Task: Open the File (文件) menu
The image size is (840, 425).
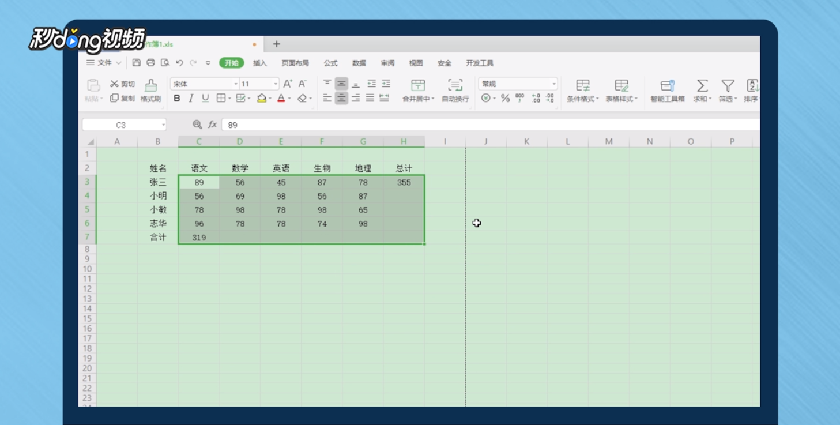Action: click(104, 63)
